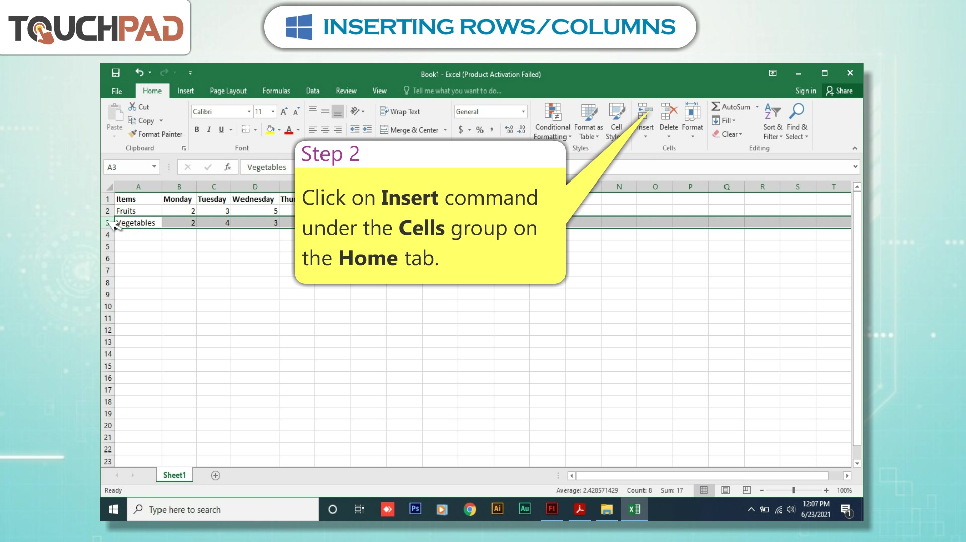966x542 pixels.
Task: Click the Insert Function fx icon
Action: point(227,167)
